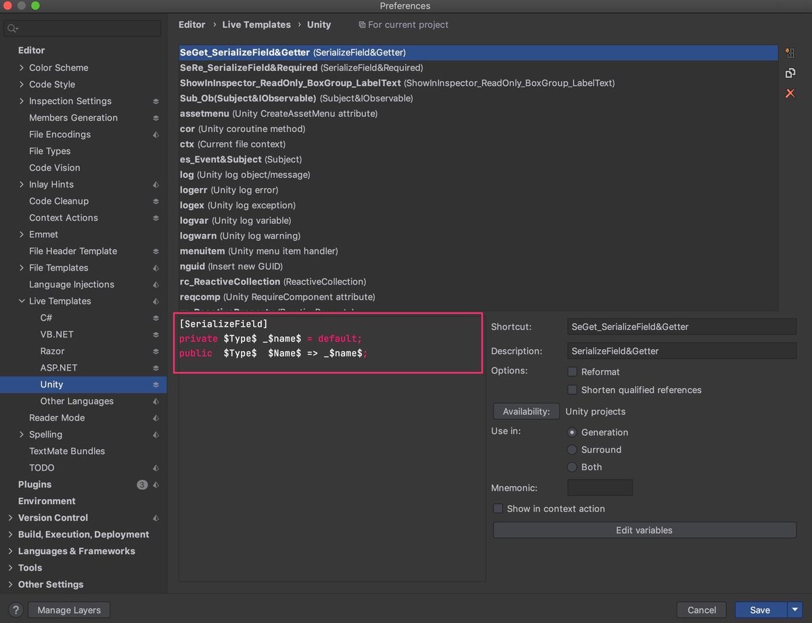Click layer icon next to Spelling
Viewport: 812px width, 623px height.
tap(156, 435)
